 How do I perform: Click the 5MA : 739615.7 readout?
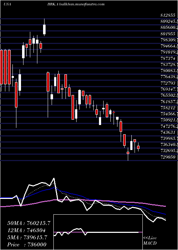click(x=27, y=237)
